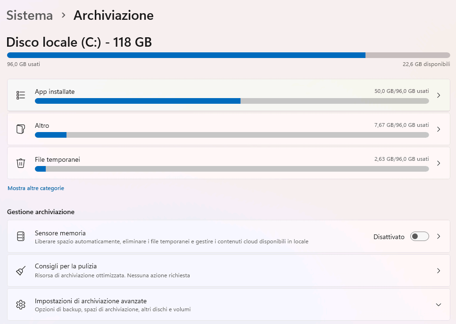Expand Impostazioni di archiviazione avanzate
Viewport: 456px width, 324px height.
[x=439, y=305]
